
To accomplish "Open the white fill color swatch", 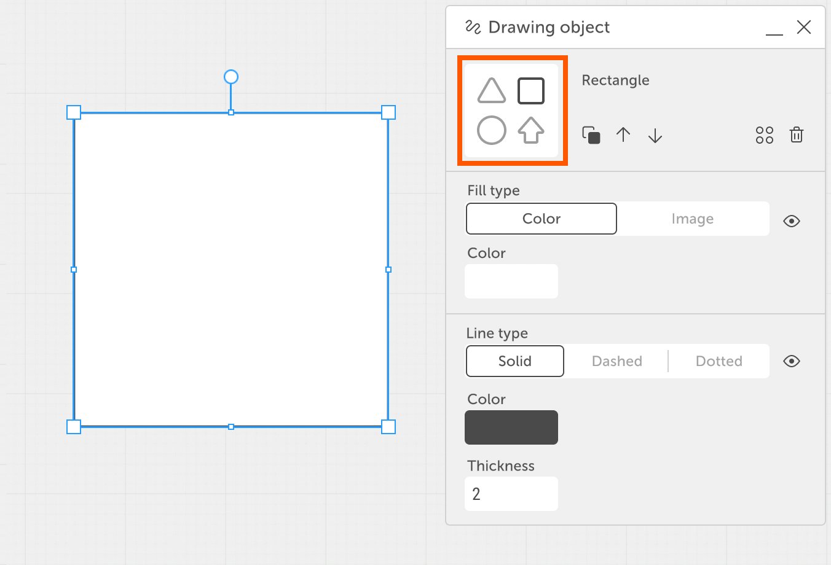I will (511, 281).
